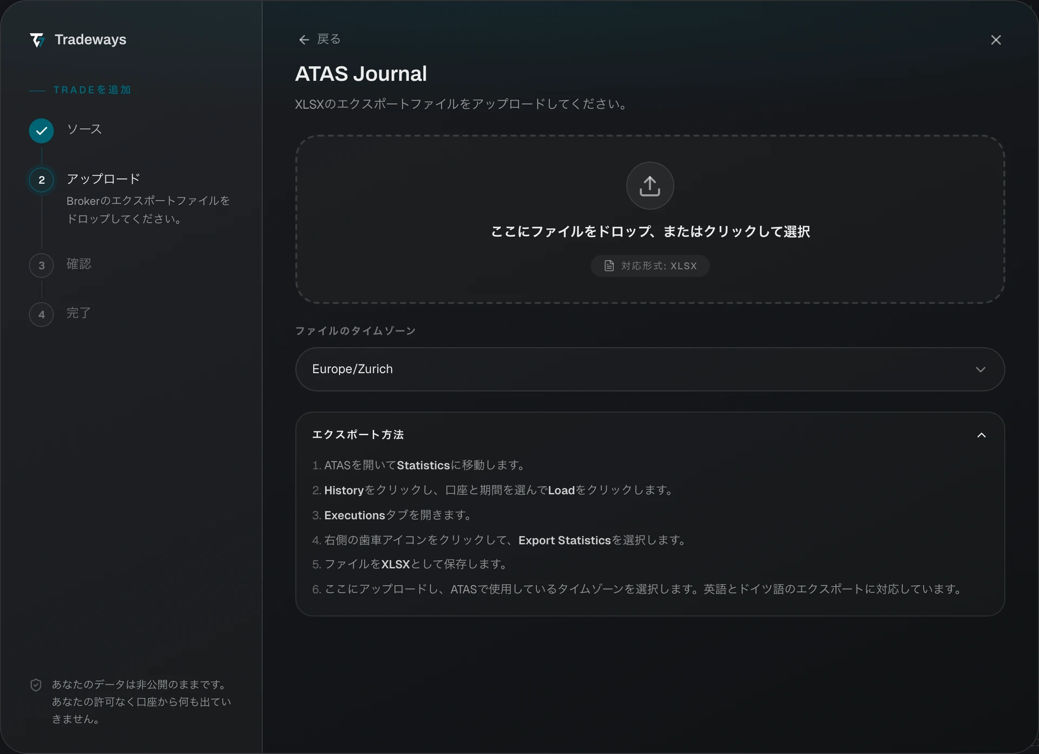The width and height of the screenshot is (1039, 754).
Task: Close the ATAS Journal dialog
Action: pos(996,40)
